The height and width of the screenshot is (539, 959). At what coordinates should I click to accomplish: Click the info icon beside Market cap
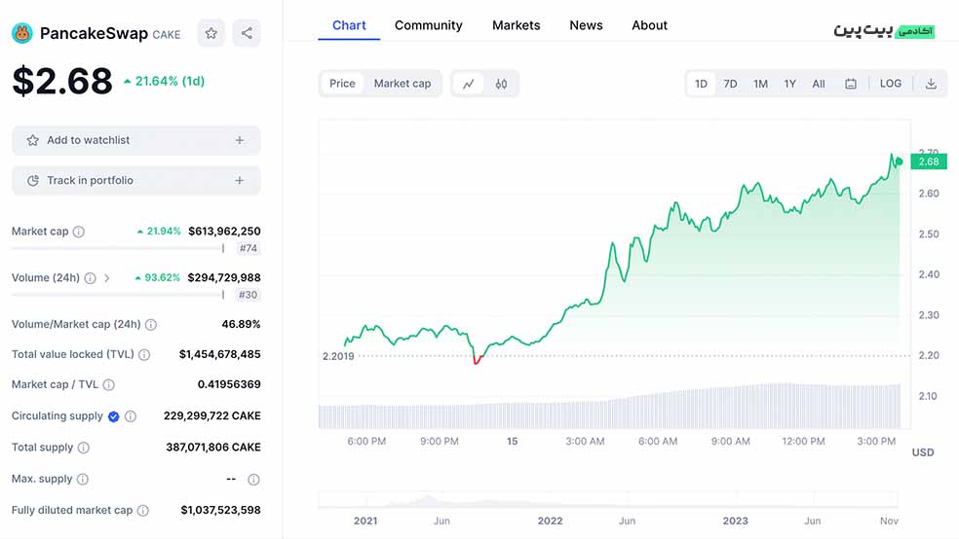[79, 232]
